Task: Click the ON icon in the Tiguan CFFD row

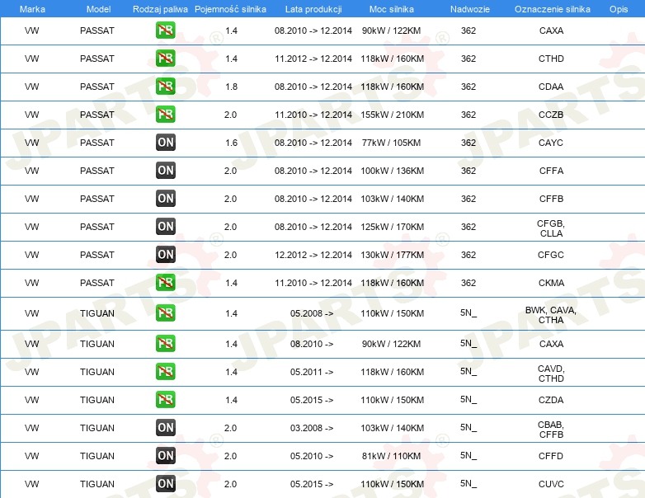Action: click(165, 456)
